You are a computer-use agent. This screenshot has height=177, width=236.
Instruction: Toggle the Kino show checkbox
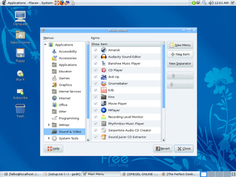click(x=96, y=97)
